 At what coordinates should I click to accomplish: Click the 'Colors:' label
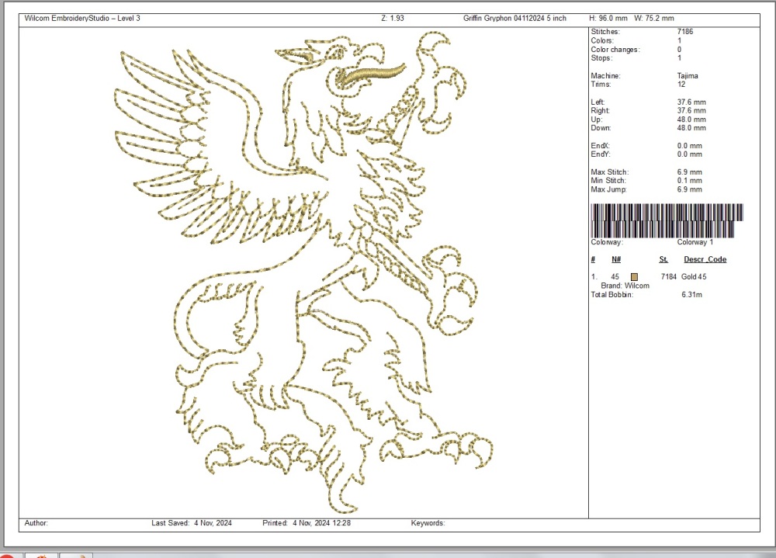[602, 40]
